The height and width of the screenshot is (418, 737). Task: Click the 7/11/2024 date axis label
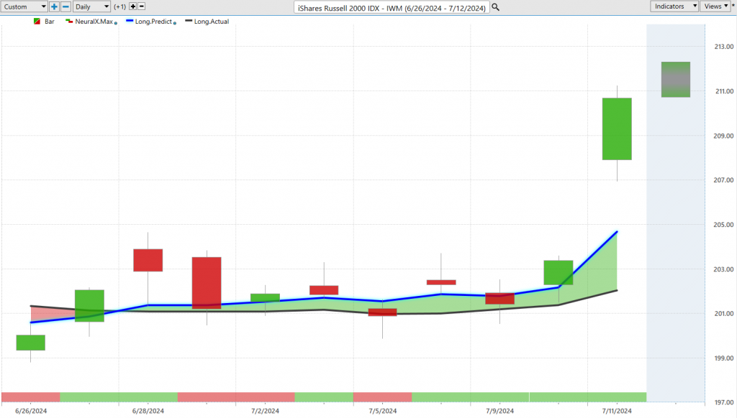(617, 411)
